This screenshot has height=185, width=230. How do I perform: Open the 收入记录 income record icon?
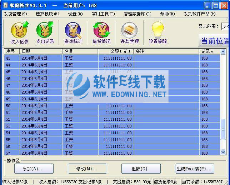[x=19, y=32]
